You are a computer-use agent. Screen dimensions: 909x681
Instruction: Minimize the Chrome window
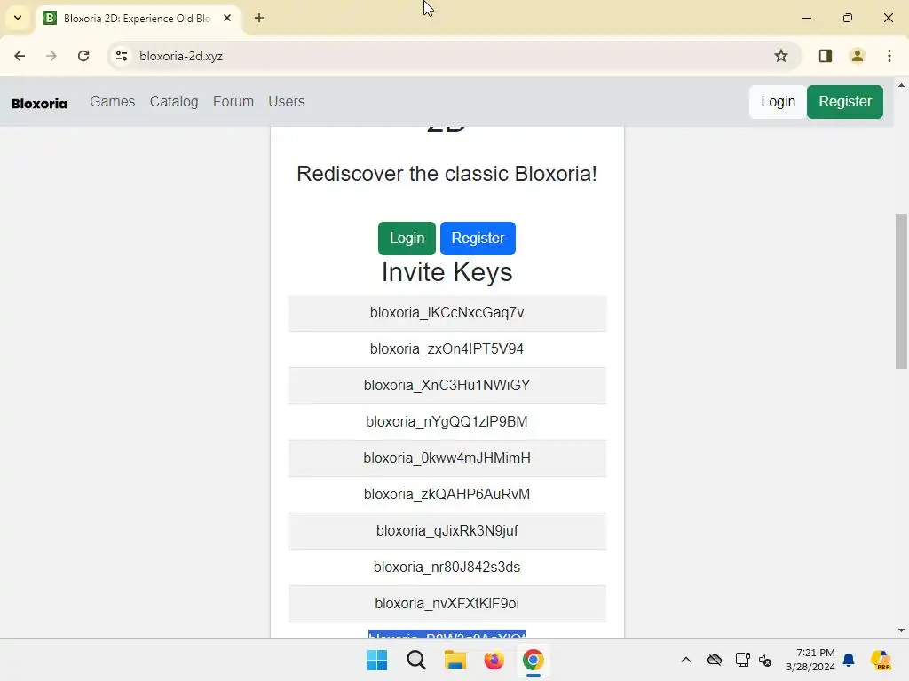point(806,18)
